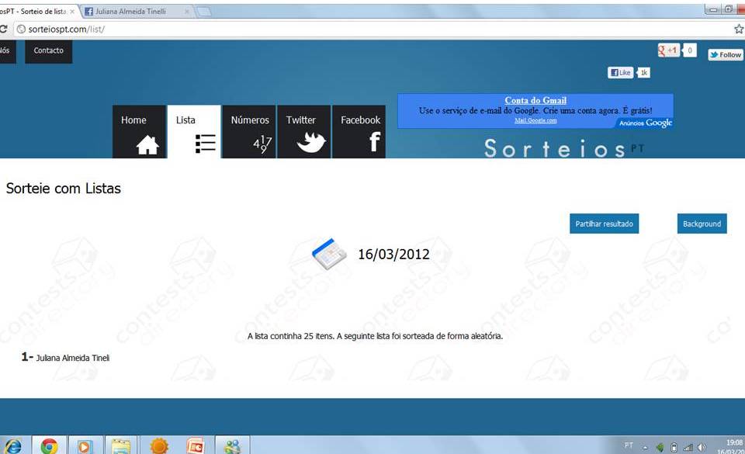Open the Twitter navigation tile

304,132
